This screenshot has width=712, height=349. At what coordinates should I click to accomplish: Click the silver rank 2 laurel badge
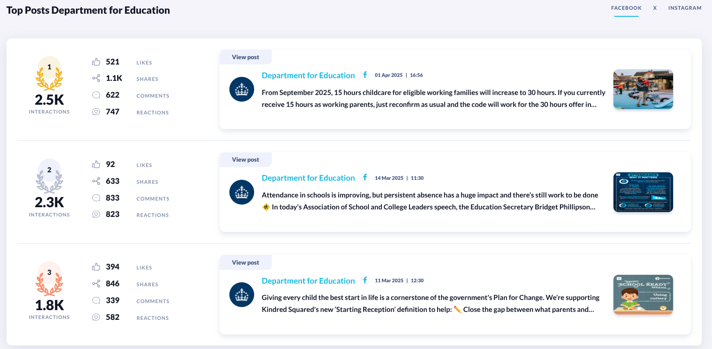(49, 176)
